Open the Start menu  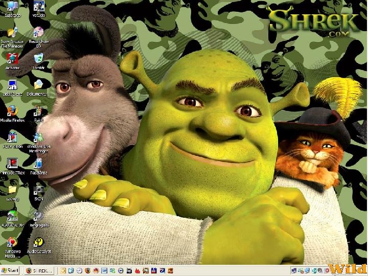coord(10,271)
